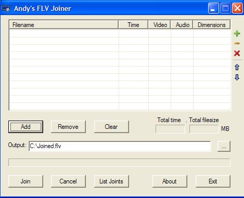Image resolution: width=244 pixels, height=198 pixels.
Task: Start joining with the Join button
Action: (25, 181)
